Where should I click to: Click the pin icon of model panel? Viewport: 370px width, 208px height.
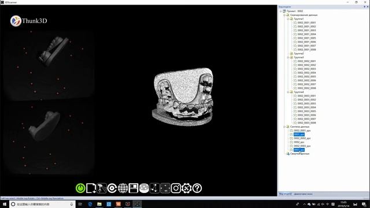(364, 7)
